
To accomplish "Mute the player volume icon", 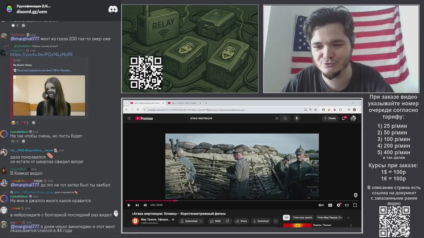I will pyautogui.click(x=145, y=205).
